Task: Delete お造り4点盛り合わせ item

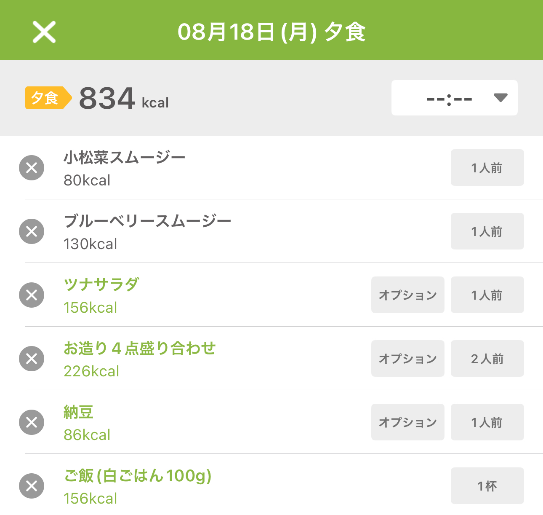Action: pos(32,359)
